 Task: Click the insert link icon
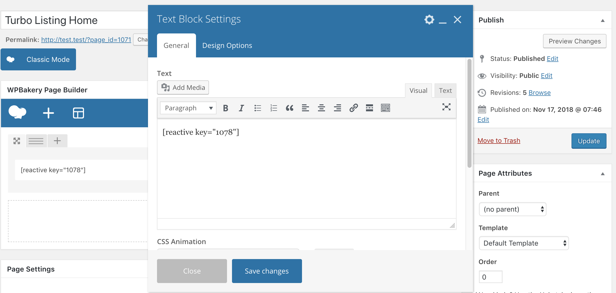pos(353,108)
